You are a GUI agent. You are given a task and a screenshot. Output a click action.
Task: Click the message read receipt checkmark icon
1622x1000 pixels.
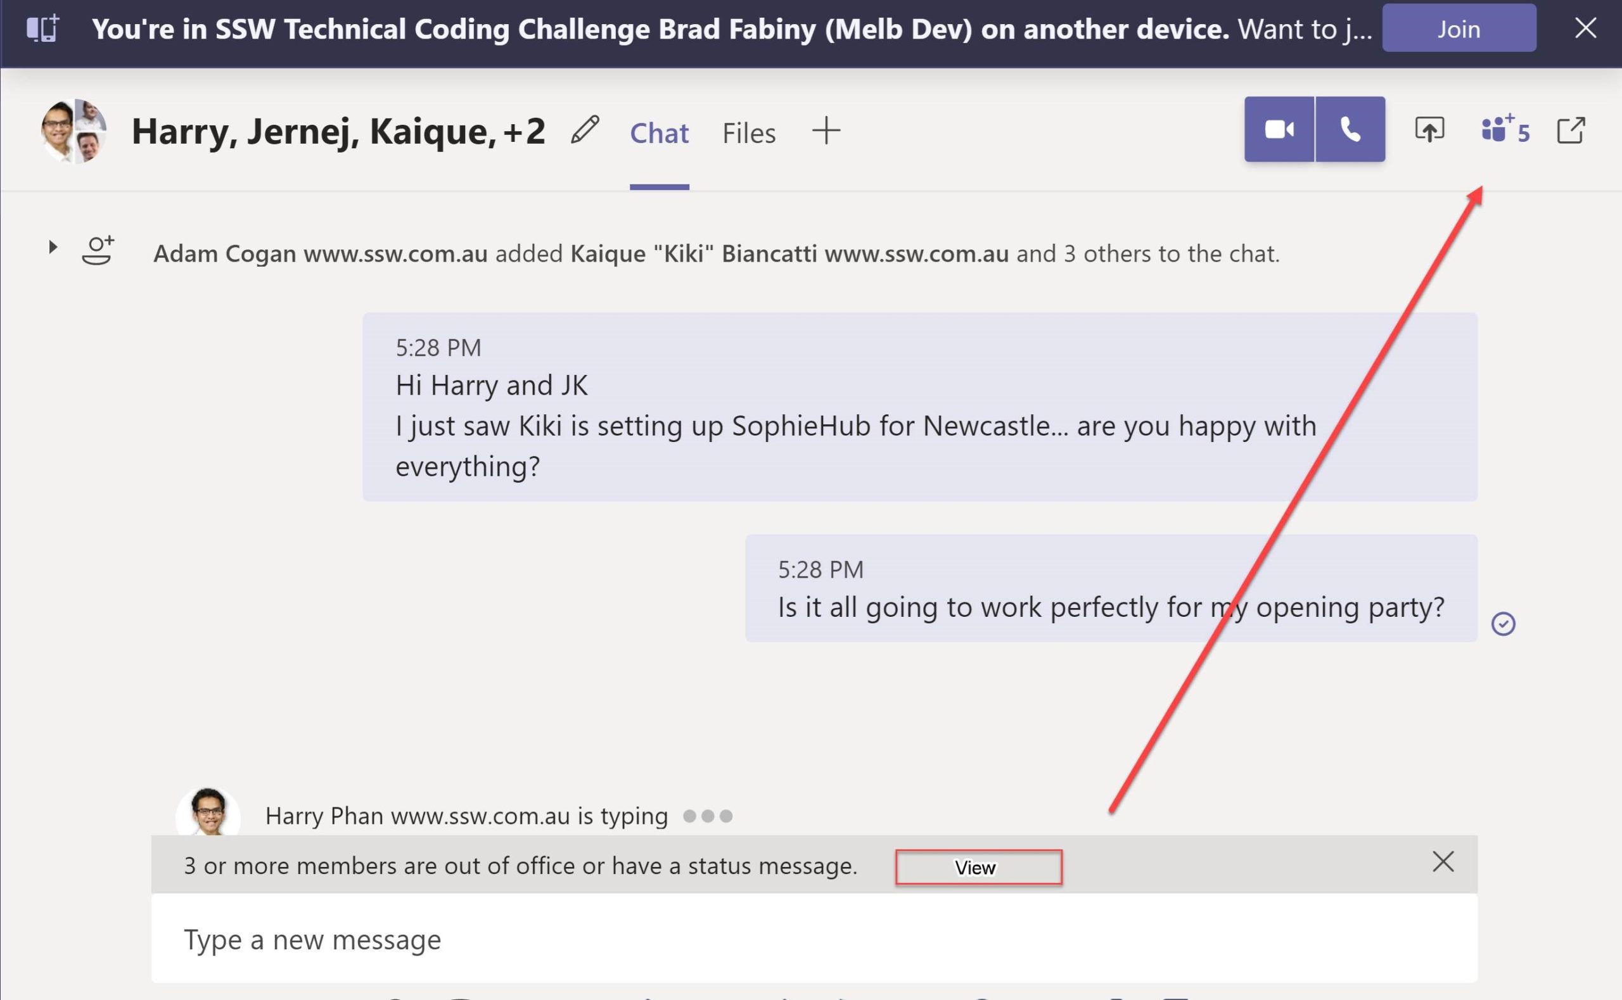(1503, 624)
